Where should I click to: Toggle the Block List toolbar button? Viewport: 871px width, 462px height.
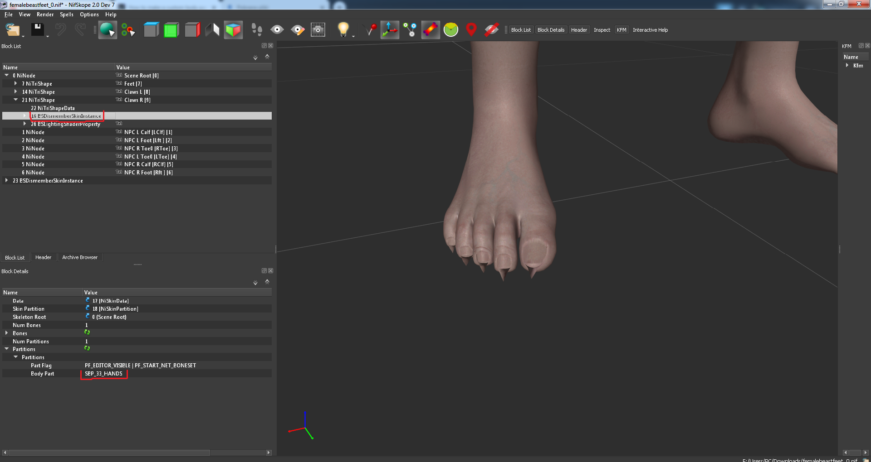(x=521, y=30)
